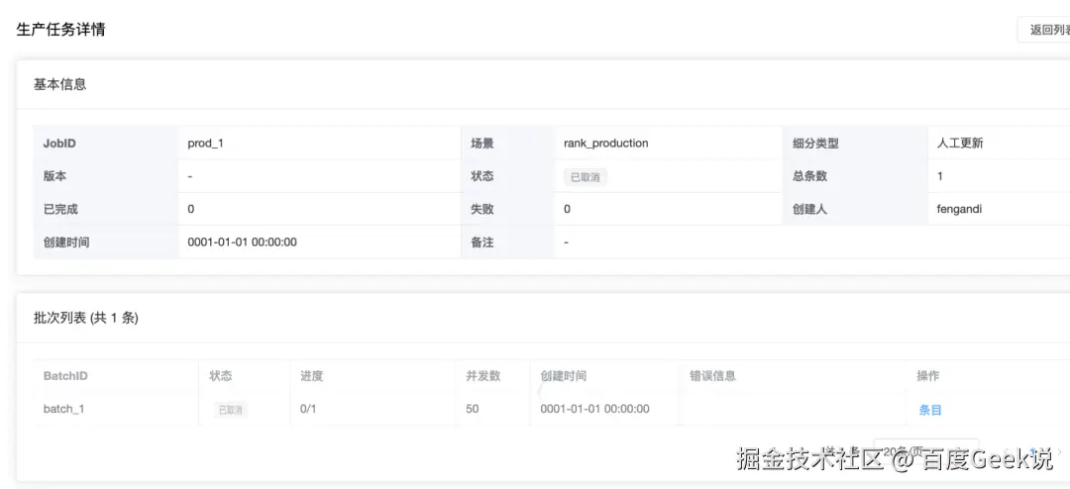This screenshot has width=1070, height=489.
Task: Click the 基本信息 section heading
Action: click(60, 84)
